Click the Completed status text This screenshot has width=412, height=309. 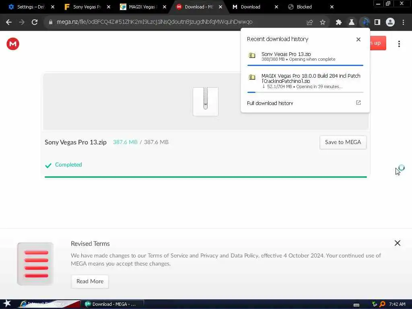click(68, 165)
